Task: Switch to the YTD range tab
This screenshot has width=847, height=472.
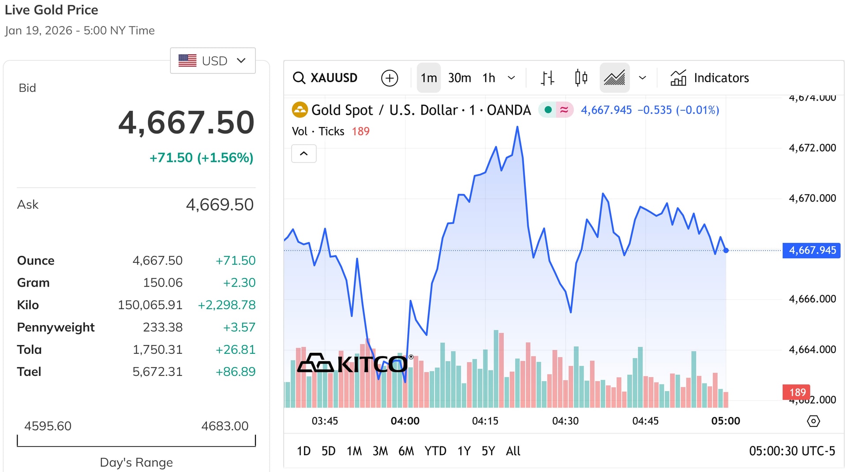Action: coord(436,451)
